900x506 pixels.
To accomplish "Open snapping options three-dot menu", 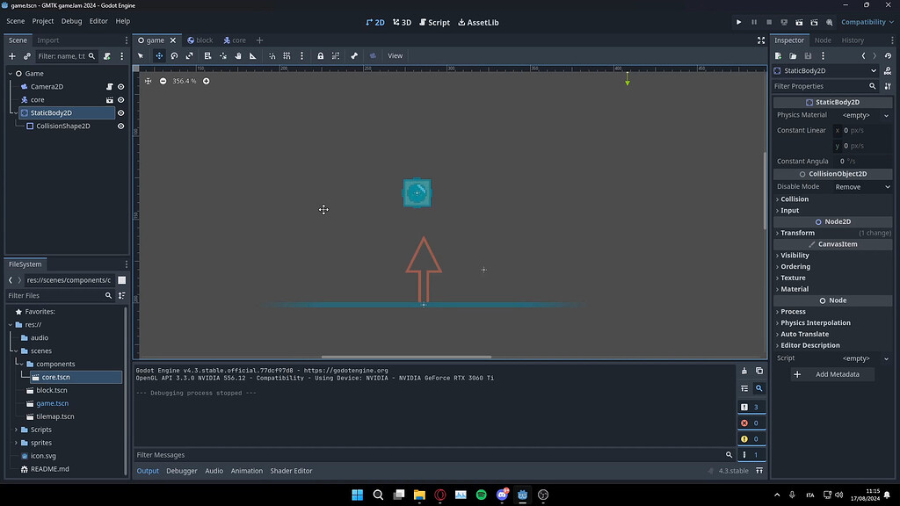I will coord(301,55).
